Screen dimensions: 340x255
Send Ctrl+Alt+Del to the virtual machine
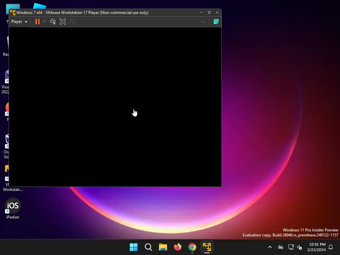tap(53, 22)
